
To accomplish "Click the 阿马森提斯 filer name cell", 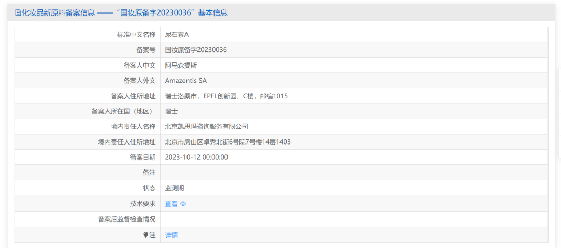I will [x=181, y=66].
